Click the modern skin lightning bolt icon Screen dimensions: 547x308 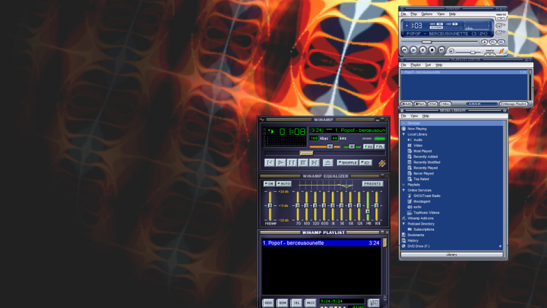(x=502, y=51)
